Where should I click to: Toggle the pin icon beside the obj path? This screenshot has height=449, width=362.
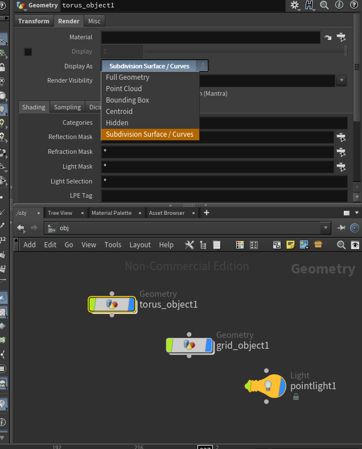pos(341,228)
